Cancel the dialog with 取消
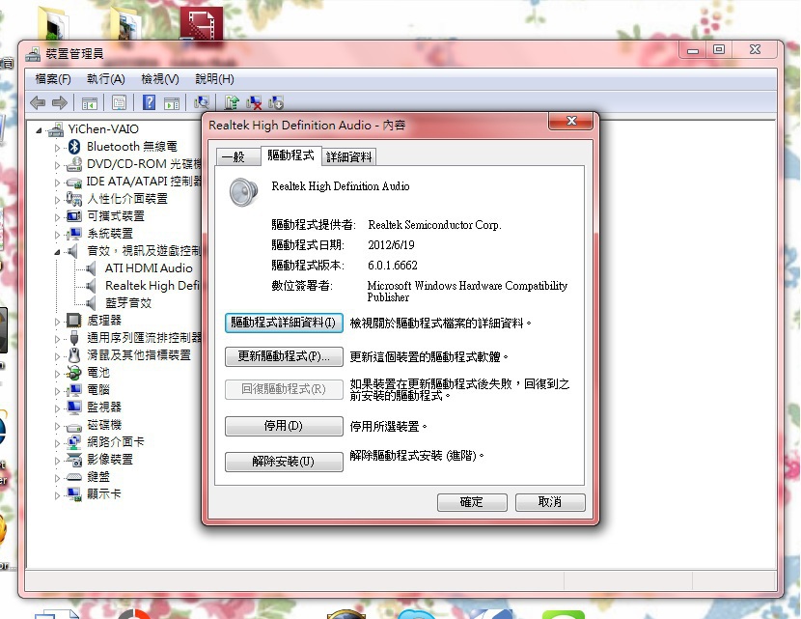 [550, 502]
